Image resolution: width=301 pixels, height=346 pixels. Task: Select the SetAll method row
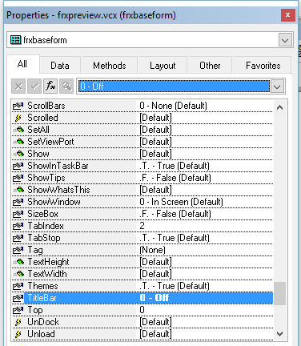point(142,130)
